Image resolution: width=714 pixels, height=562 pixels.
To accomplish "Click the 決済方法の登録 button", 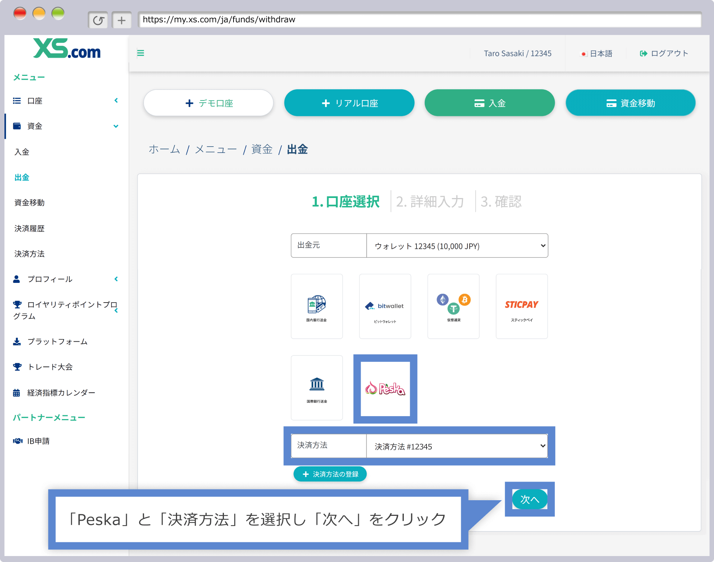I will [330, 474].
